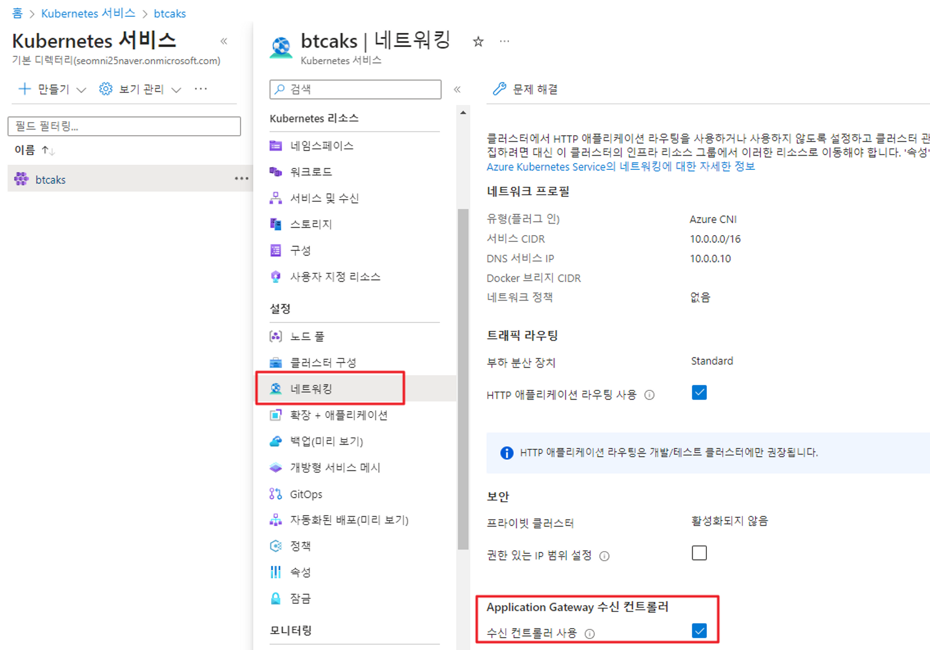Click the 클러스터 구성 icon
This screenshot has width=930, height=650.
point(275,362)
